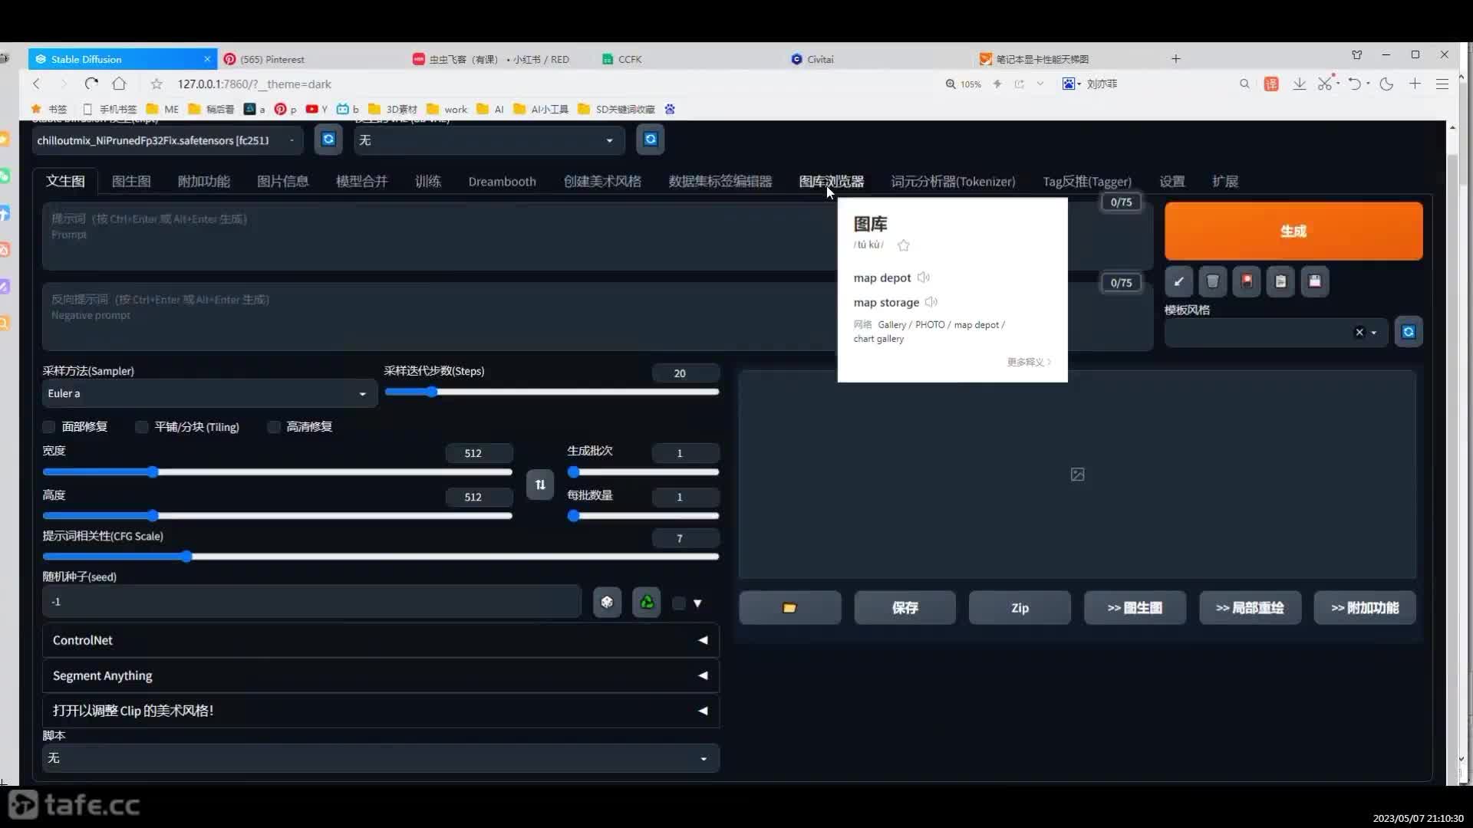The image size is (1473, 828).
Task: Clear selected template style X
Action: [1359, 332]
